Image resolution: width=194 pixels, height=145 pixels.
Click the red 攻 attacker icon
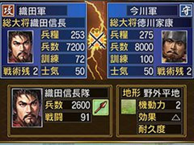click(x=8, y=11)
